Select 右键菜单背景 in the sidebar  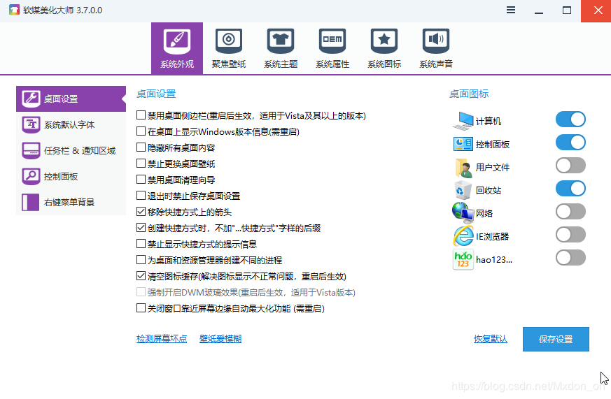69,202
